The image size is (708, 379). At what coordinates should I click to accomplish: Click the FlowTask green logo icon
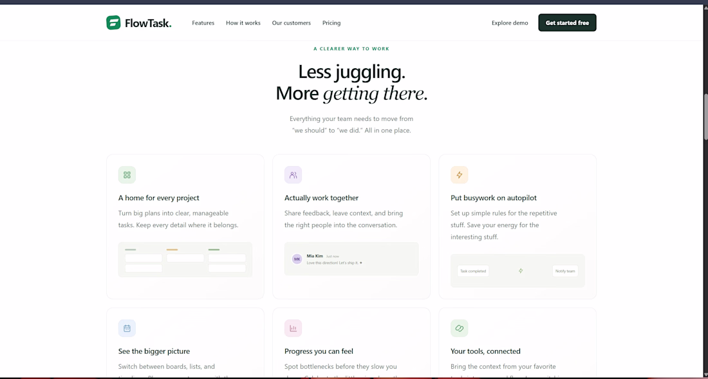113,23
